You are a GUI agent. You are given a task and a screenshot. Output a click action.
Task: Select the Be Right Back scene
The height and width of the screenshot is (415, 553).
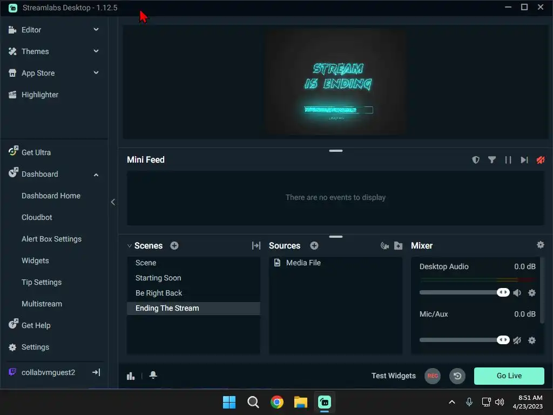pos(193,293)
